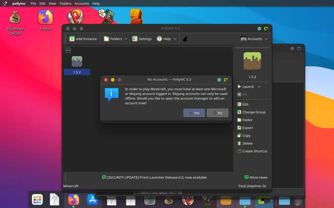Click the toolbar drag handle left of Add Instance
This screenshot has height=208, width=334.
pyautogui.click(x=66, y=39)
